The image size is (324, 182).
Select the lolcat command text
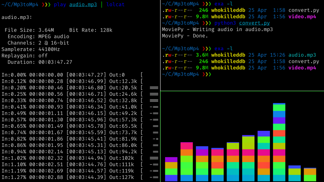tap(115, 4)
